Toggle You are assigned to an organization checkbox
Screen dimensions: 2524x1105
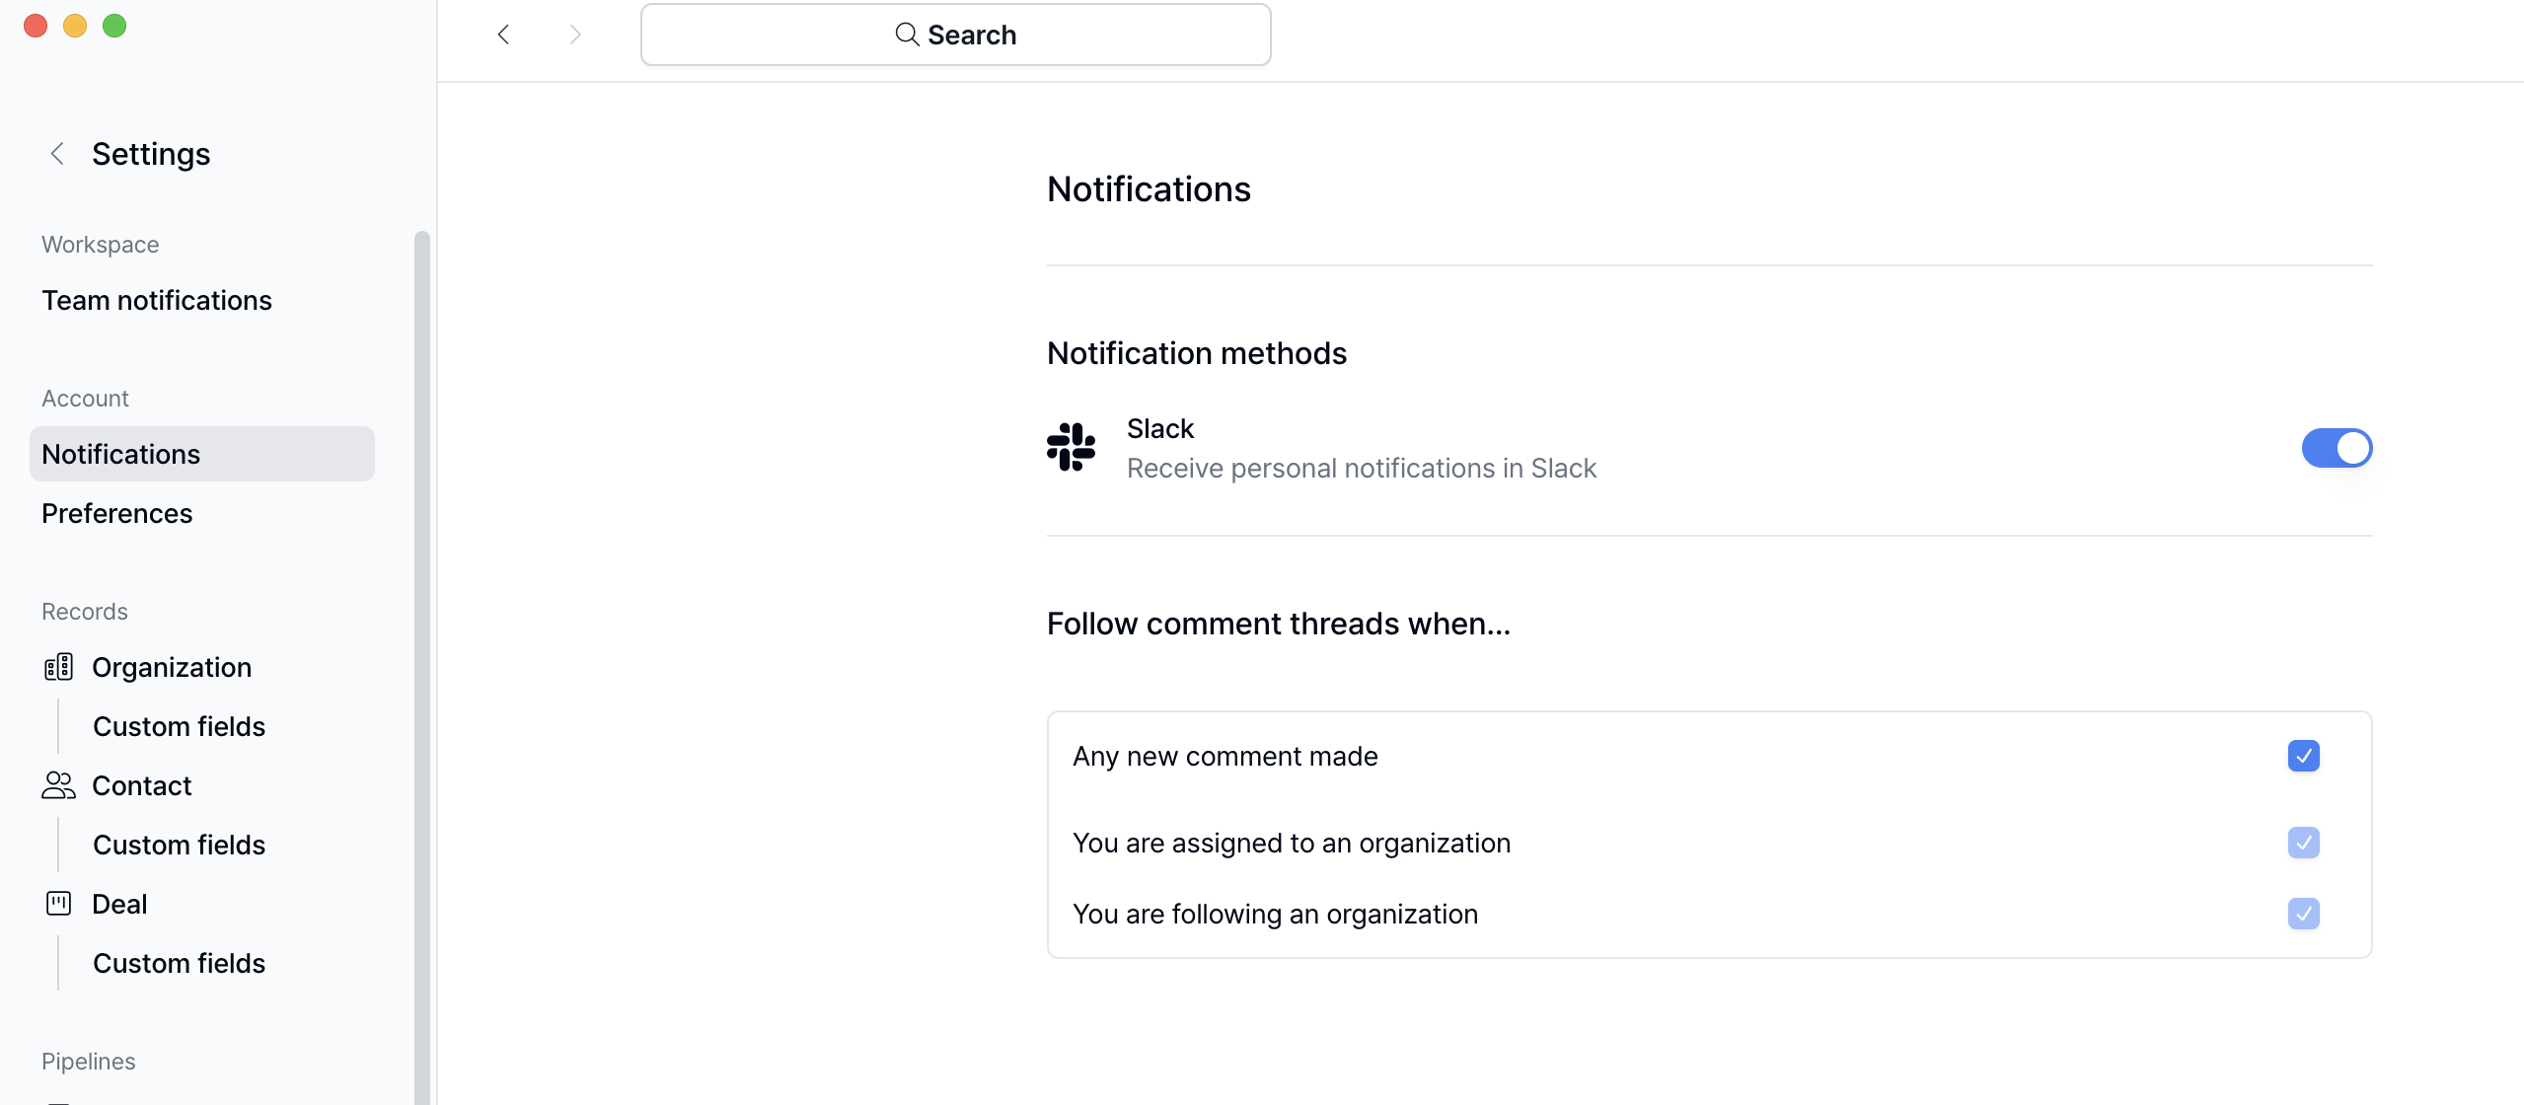tap(2303, 843)
